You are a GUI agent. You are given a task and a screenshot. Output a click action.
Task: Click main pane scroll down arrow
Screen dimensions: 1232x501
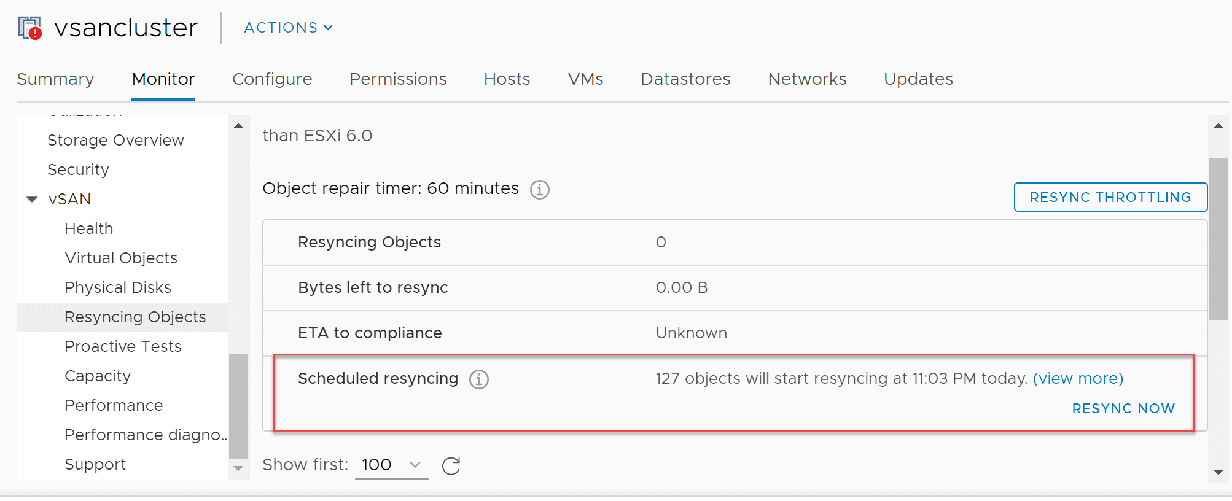(1218, 472)
